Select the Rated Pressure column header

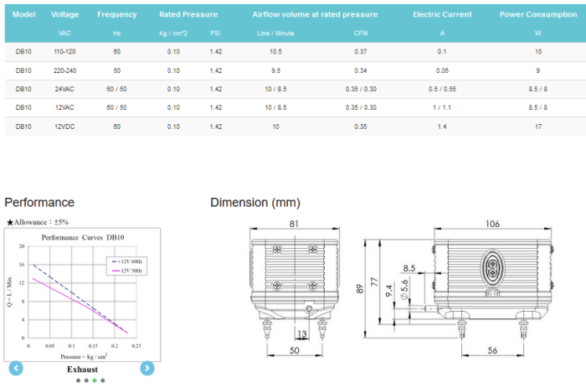click(x=188, y=14)
